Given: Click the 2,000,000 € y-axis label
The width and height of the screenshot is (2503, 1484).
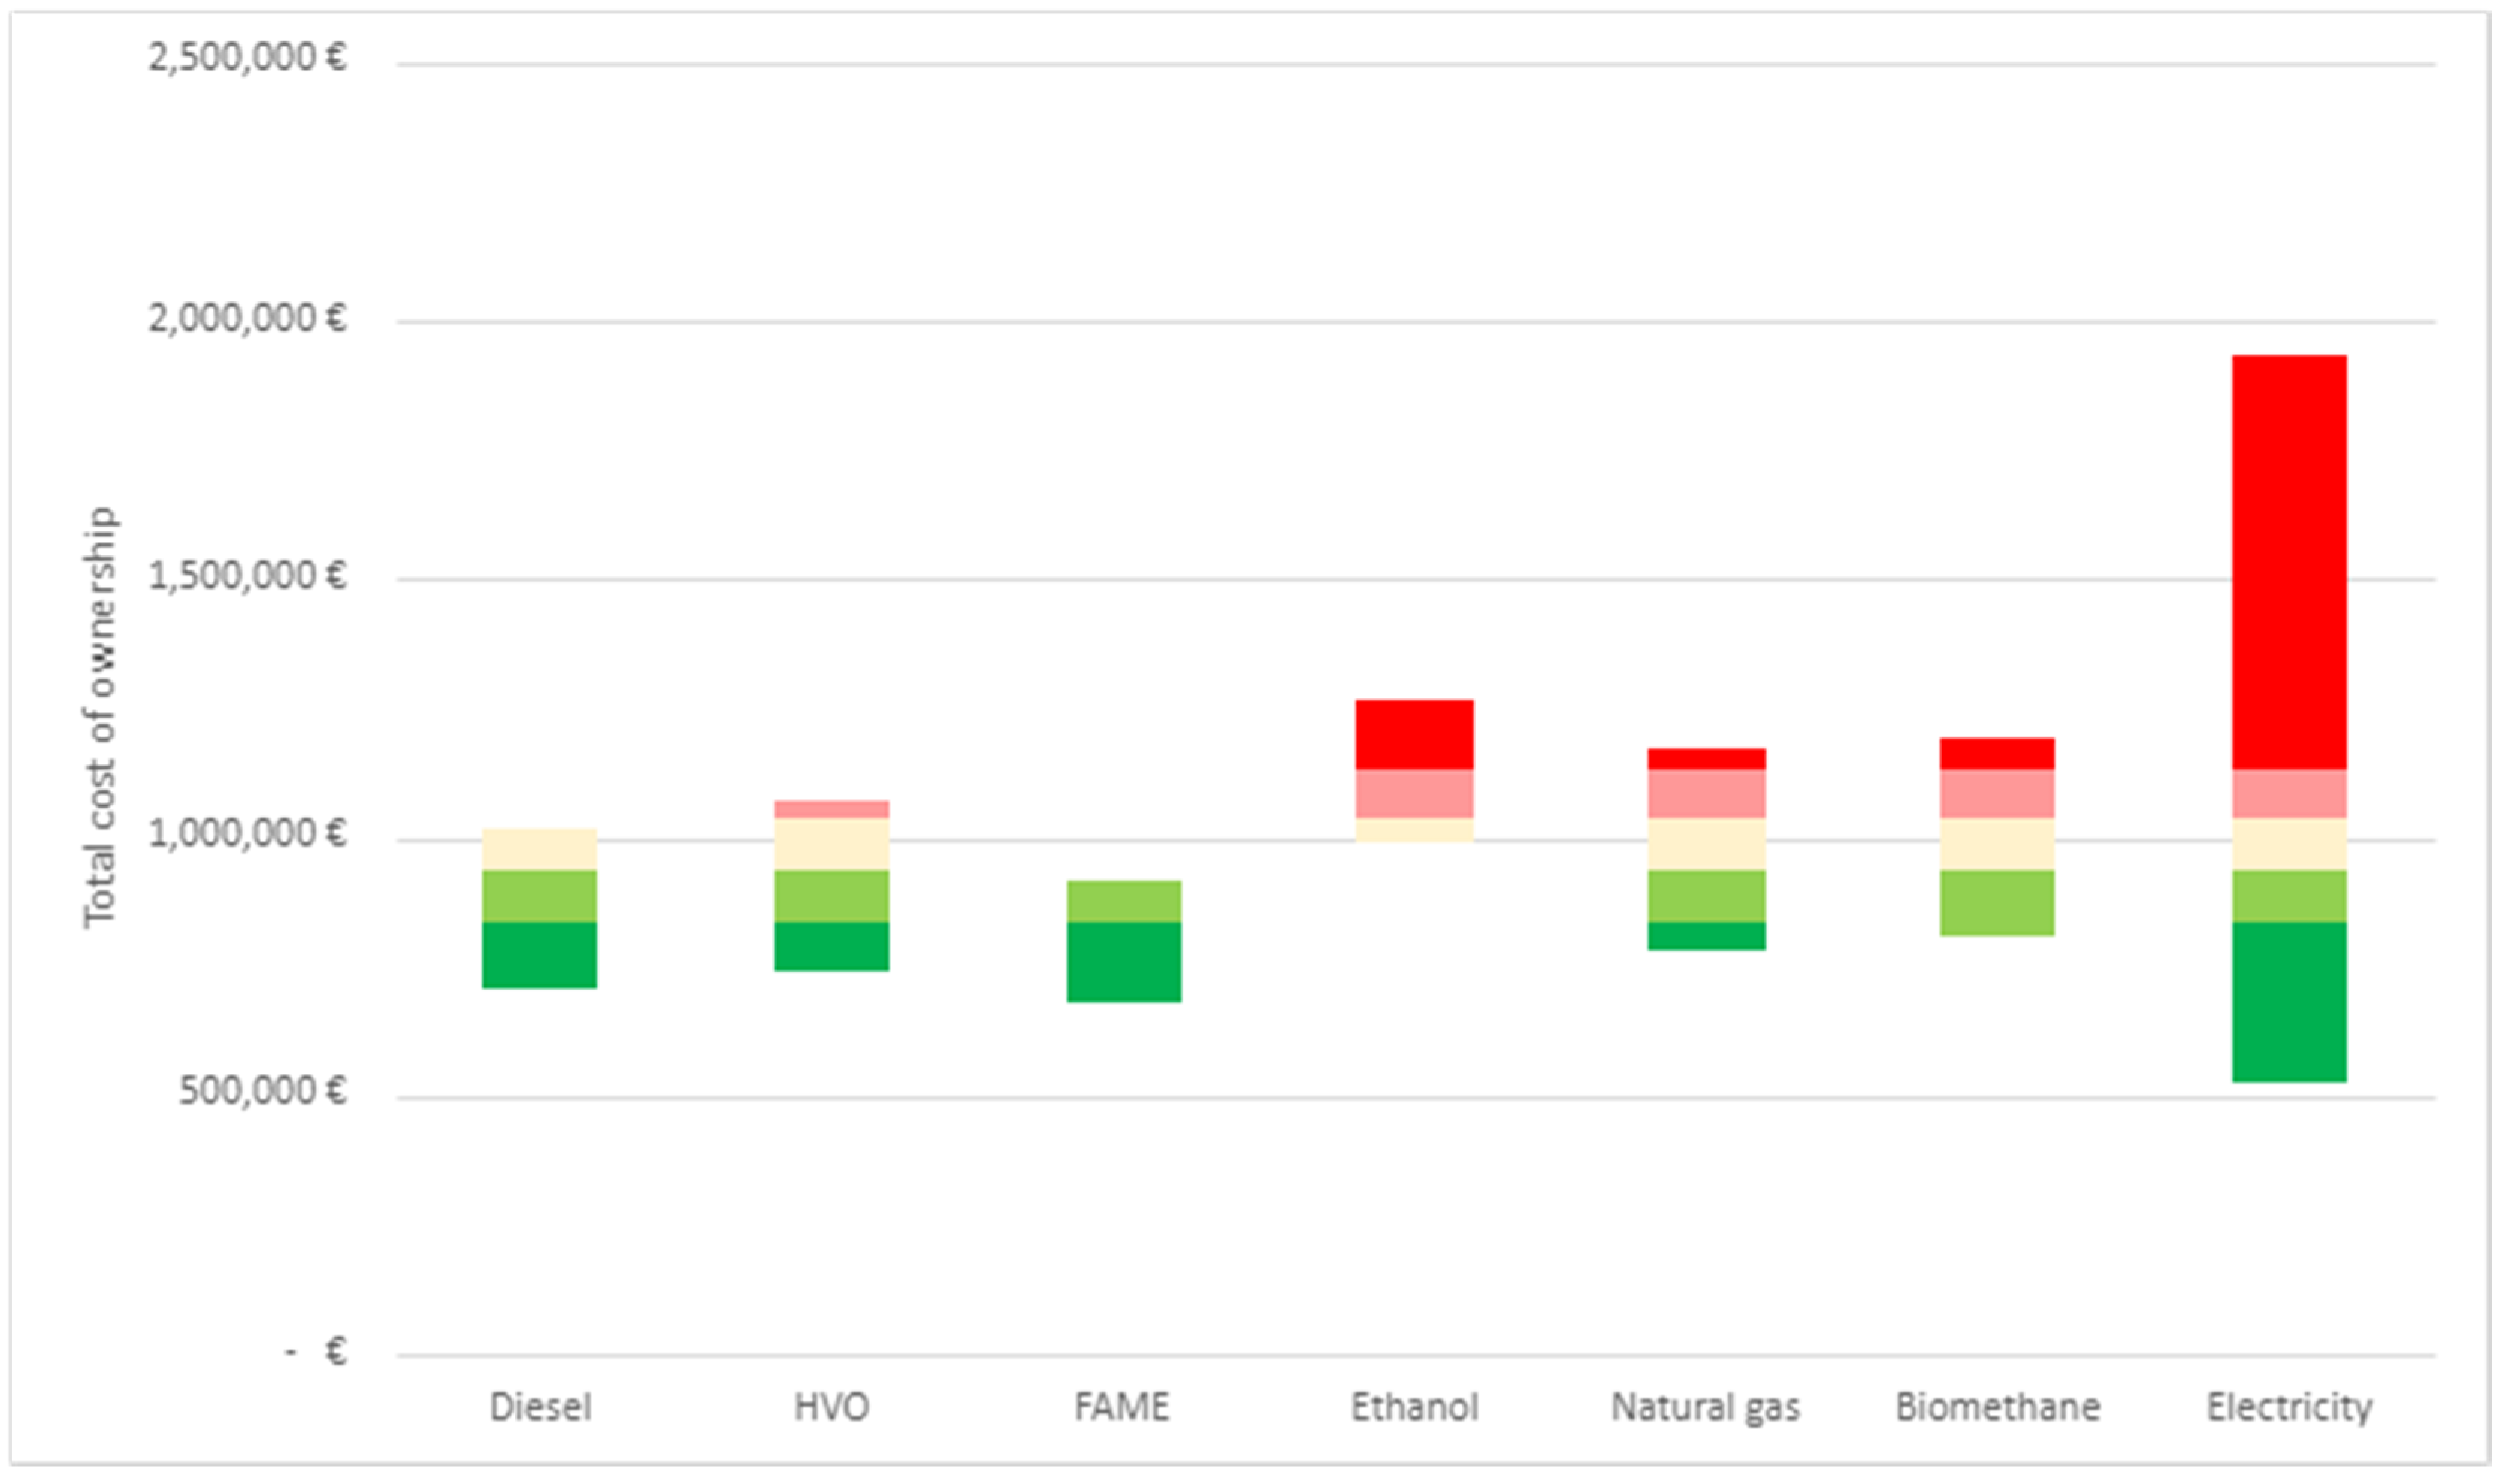Looking at the screenshot, I should pyautogui.click(x=247, y=319).
